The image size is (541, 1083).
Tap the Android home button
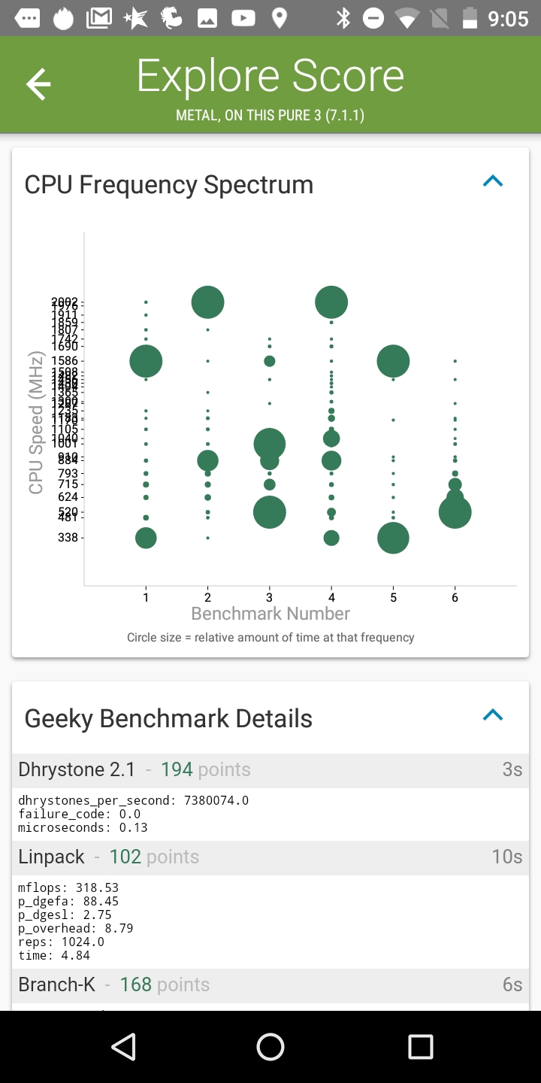(x=270, y=1046)
